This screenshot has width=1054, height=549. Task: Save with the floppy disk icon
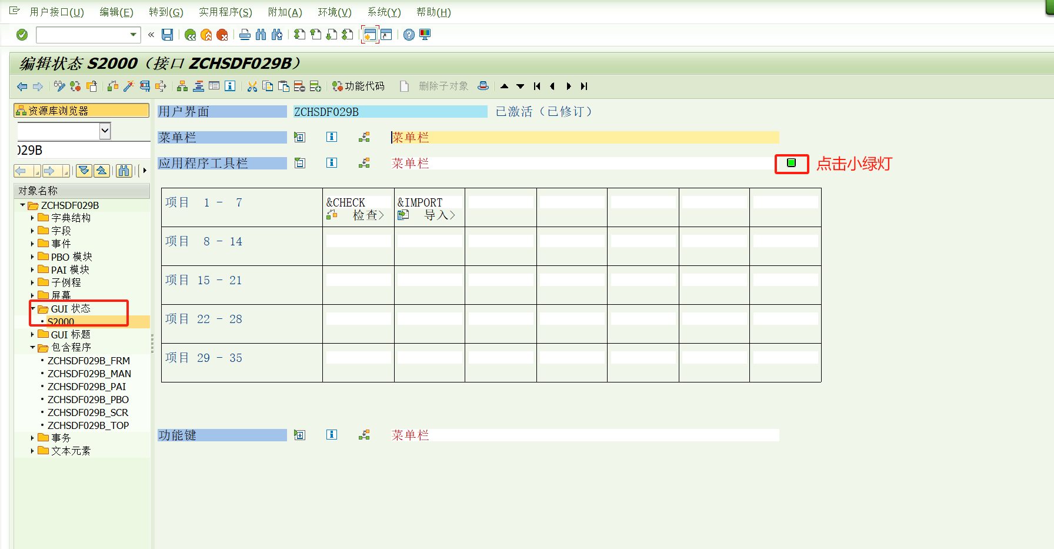(168, 35)
